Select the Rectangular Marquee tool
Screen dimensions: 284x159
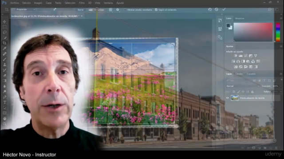[x=4, y=27]
